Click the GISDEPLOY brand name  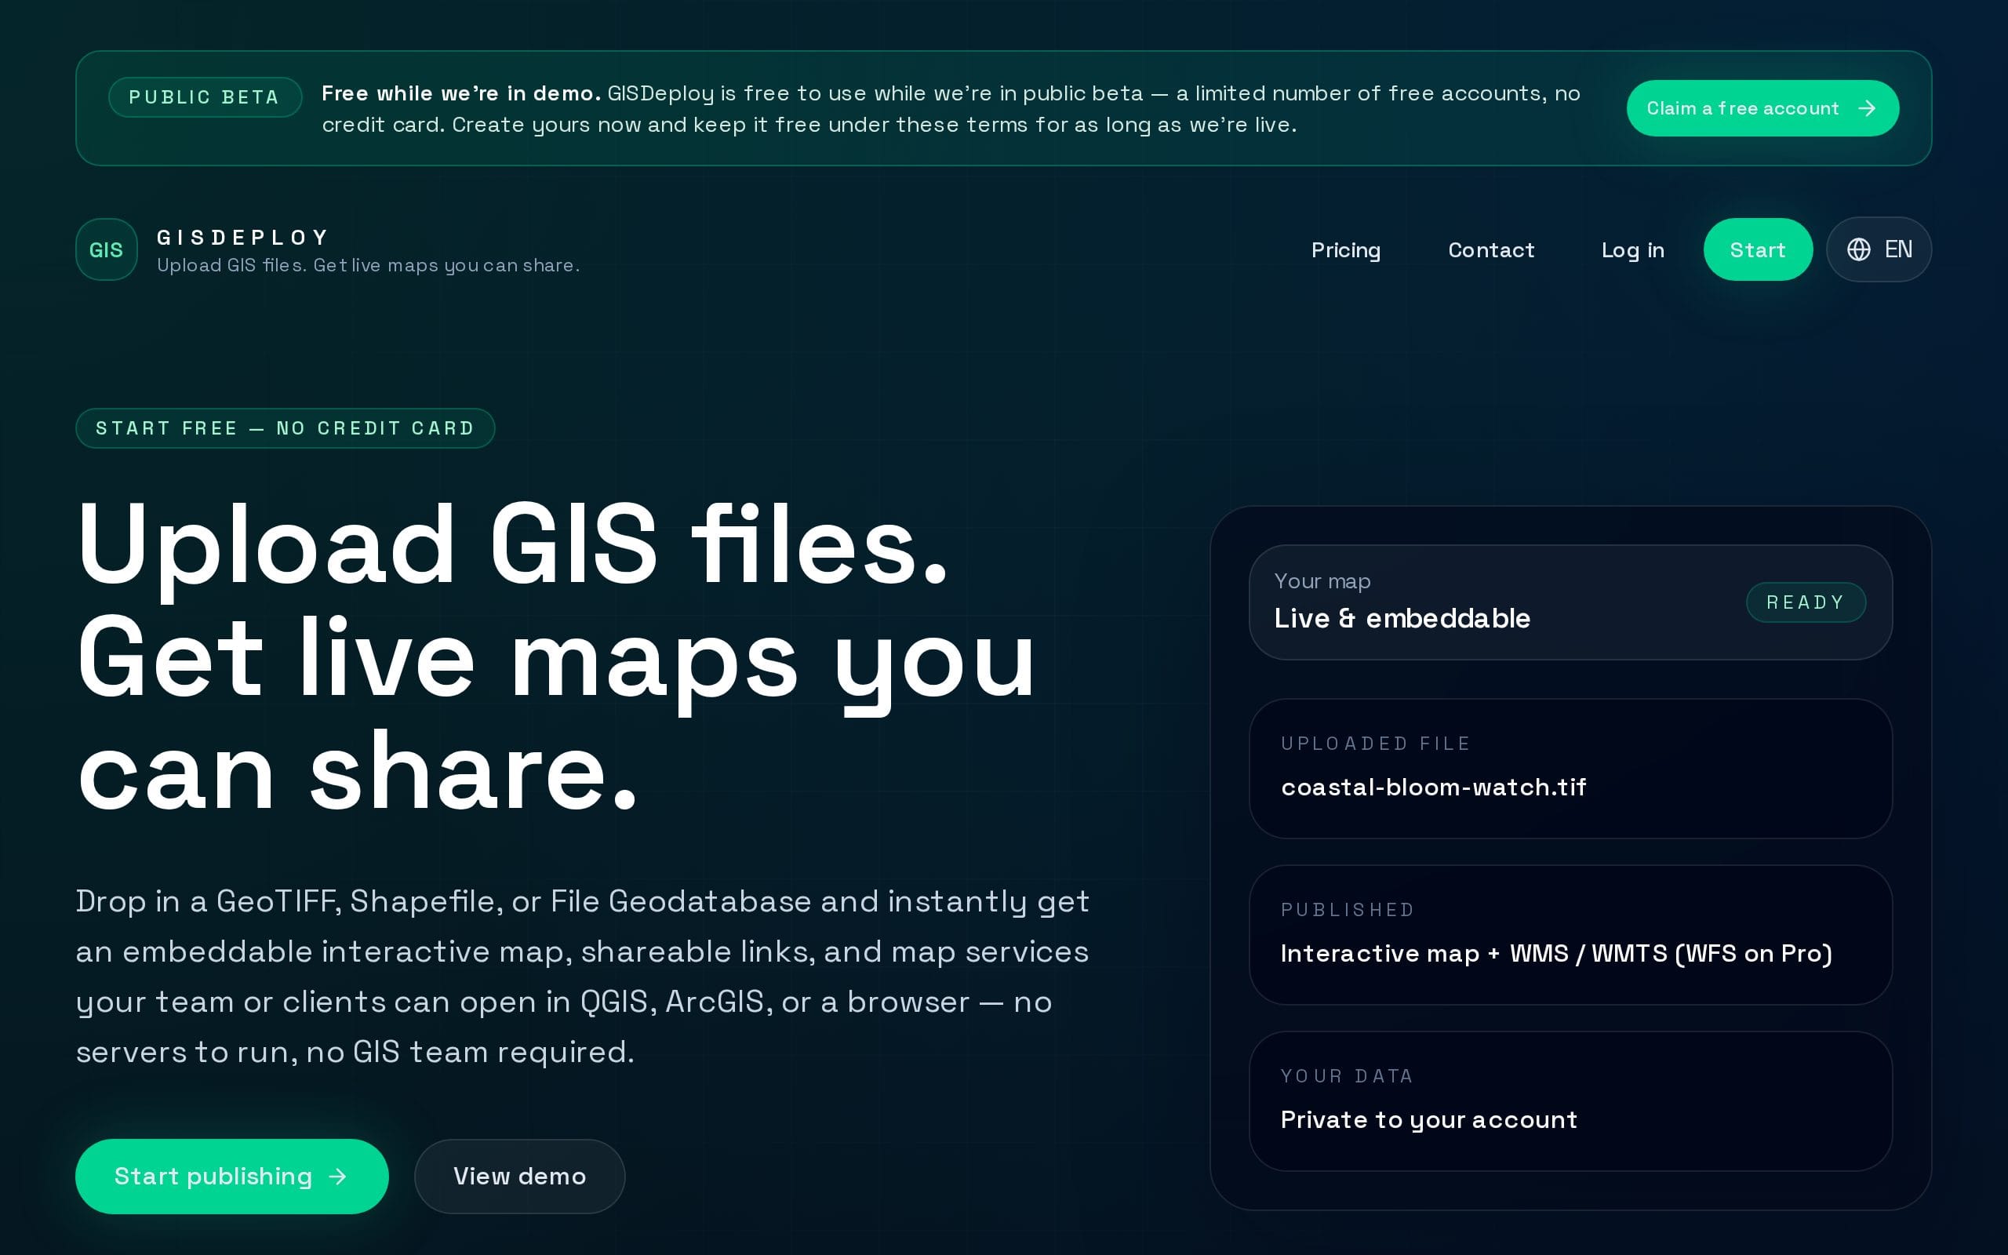click(244, 238)
